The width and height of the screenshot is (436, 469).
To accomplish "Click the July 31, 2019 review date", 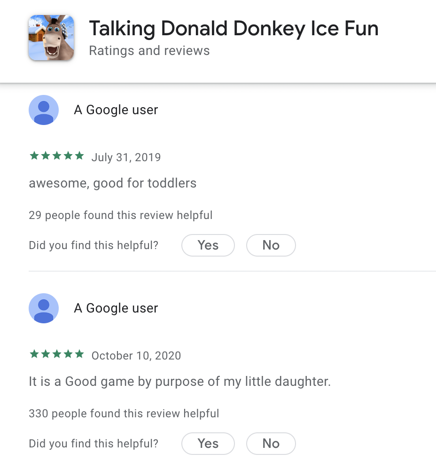I will coord(126,157).
